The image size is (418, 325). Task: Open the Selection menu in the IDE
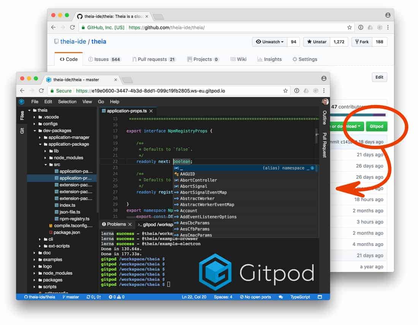click(67, 102)
